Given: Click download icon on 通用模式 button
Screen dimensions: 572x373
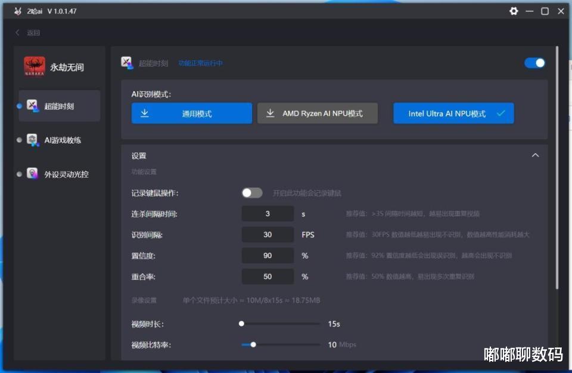Looking at the screenshot, I should [144, 113].
